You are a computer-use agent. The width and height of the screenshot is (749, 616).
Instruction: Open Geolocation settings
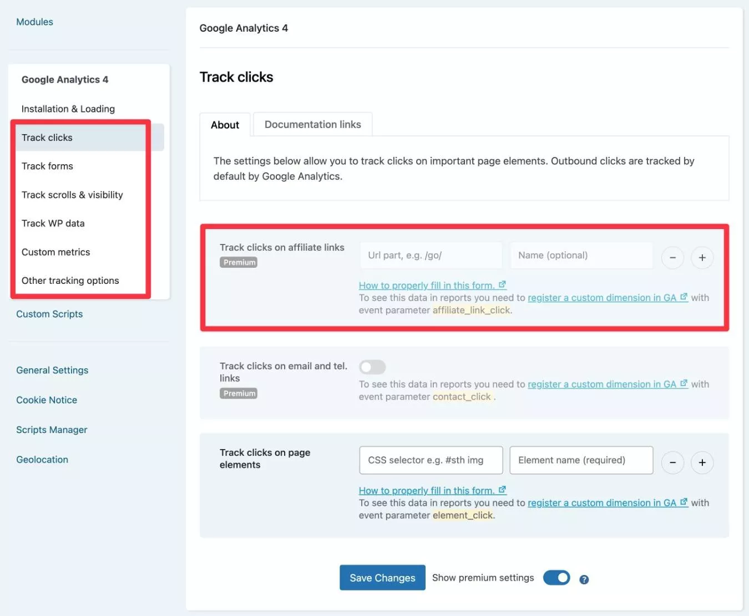click(42, 460)
